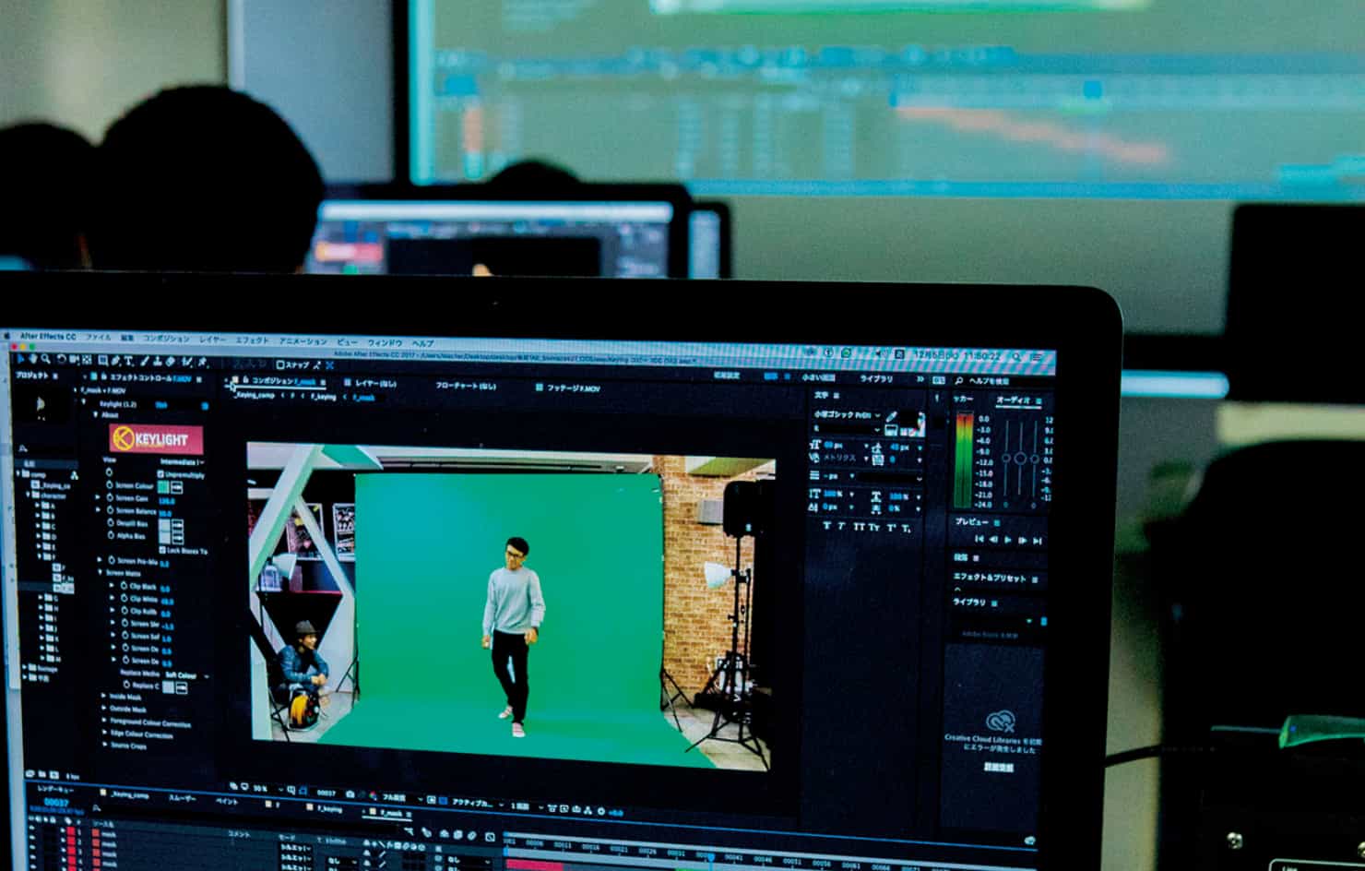Jump to first frame in Preview panel
This screenshot has height=871, width=1365.
(x=979, y=539)
